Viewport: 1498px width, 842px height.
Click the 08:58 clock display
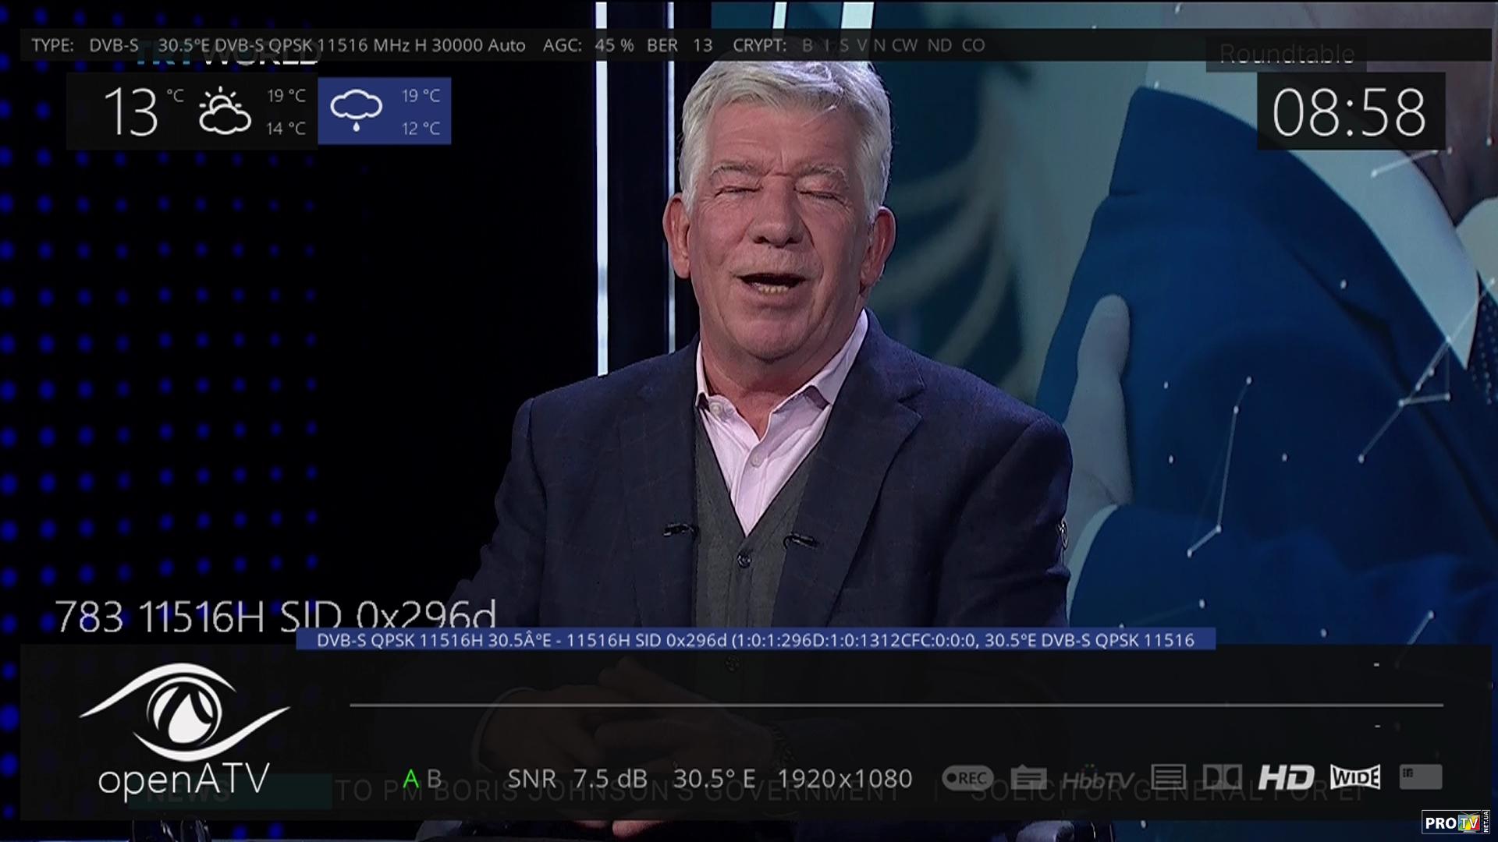coord(1349,113)
